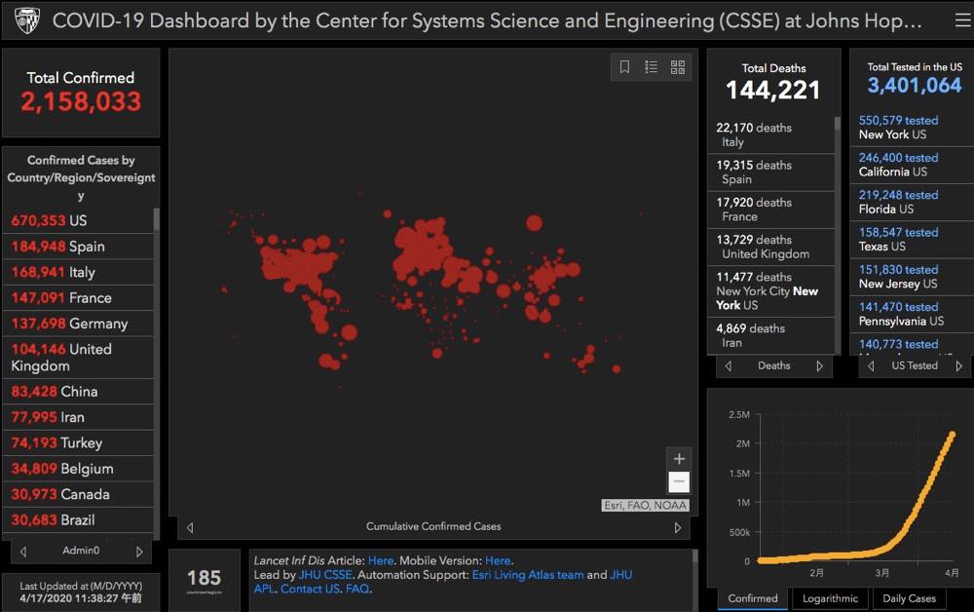Image resolution: width=974 pixels, height=612 pixels.
Task: Open the basemap gallery grid icon
Action: 678,66
